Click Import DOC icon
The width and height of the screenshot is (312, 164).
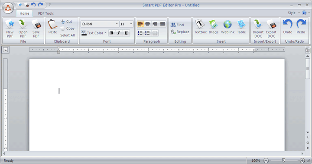(258, 29)
